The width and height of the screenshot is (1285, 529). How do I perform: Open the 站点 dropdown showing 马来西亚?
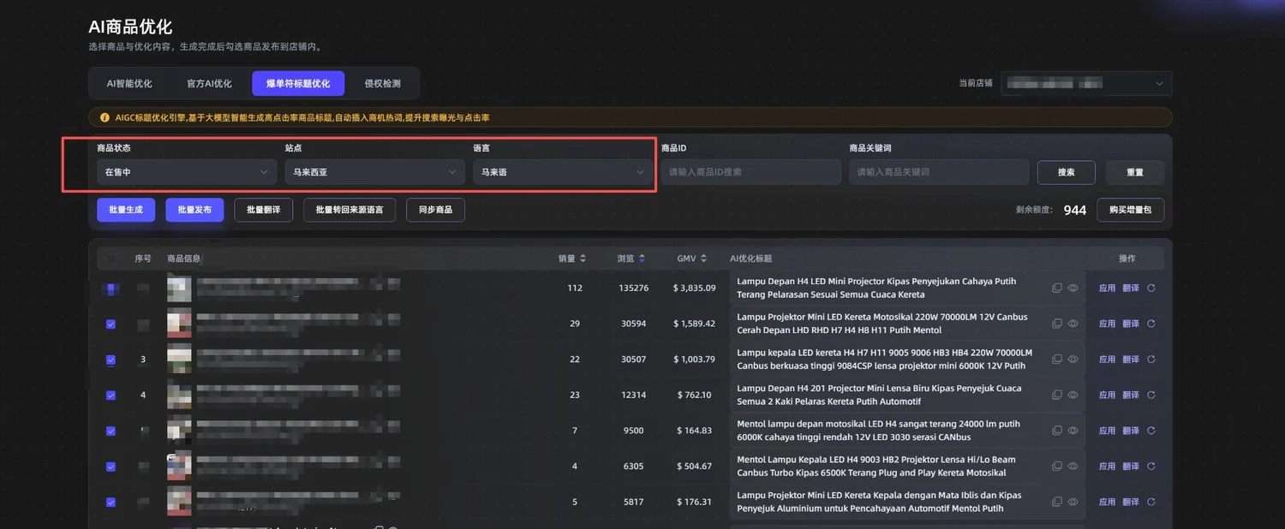374,172
